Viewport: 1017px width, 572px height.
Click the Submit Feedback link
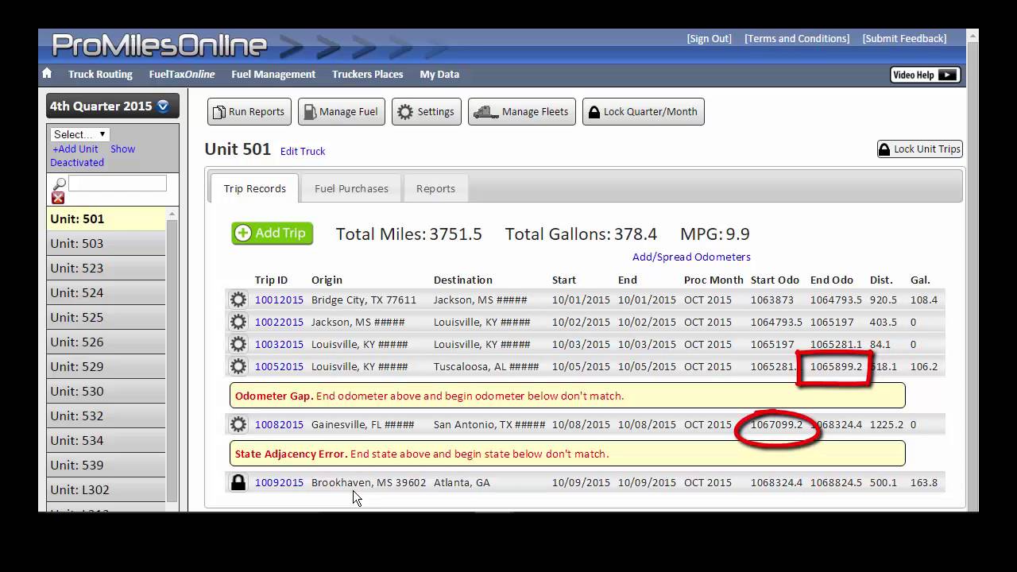click(904, 38)
